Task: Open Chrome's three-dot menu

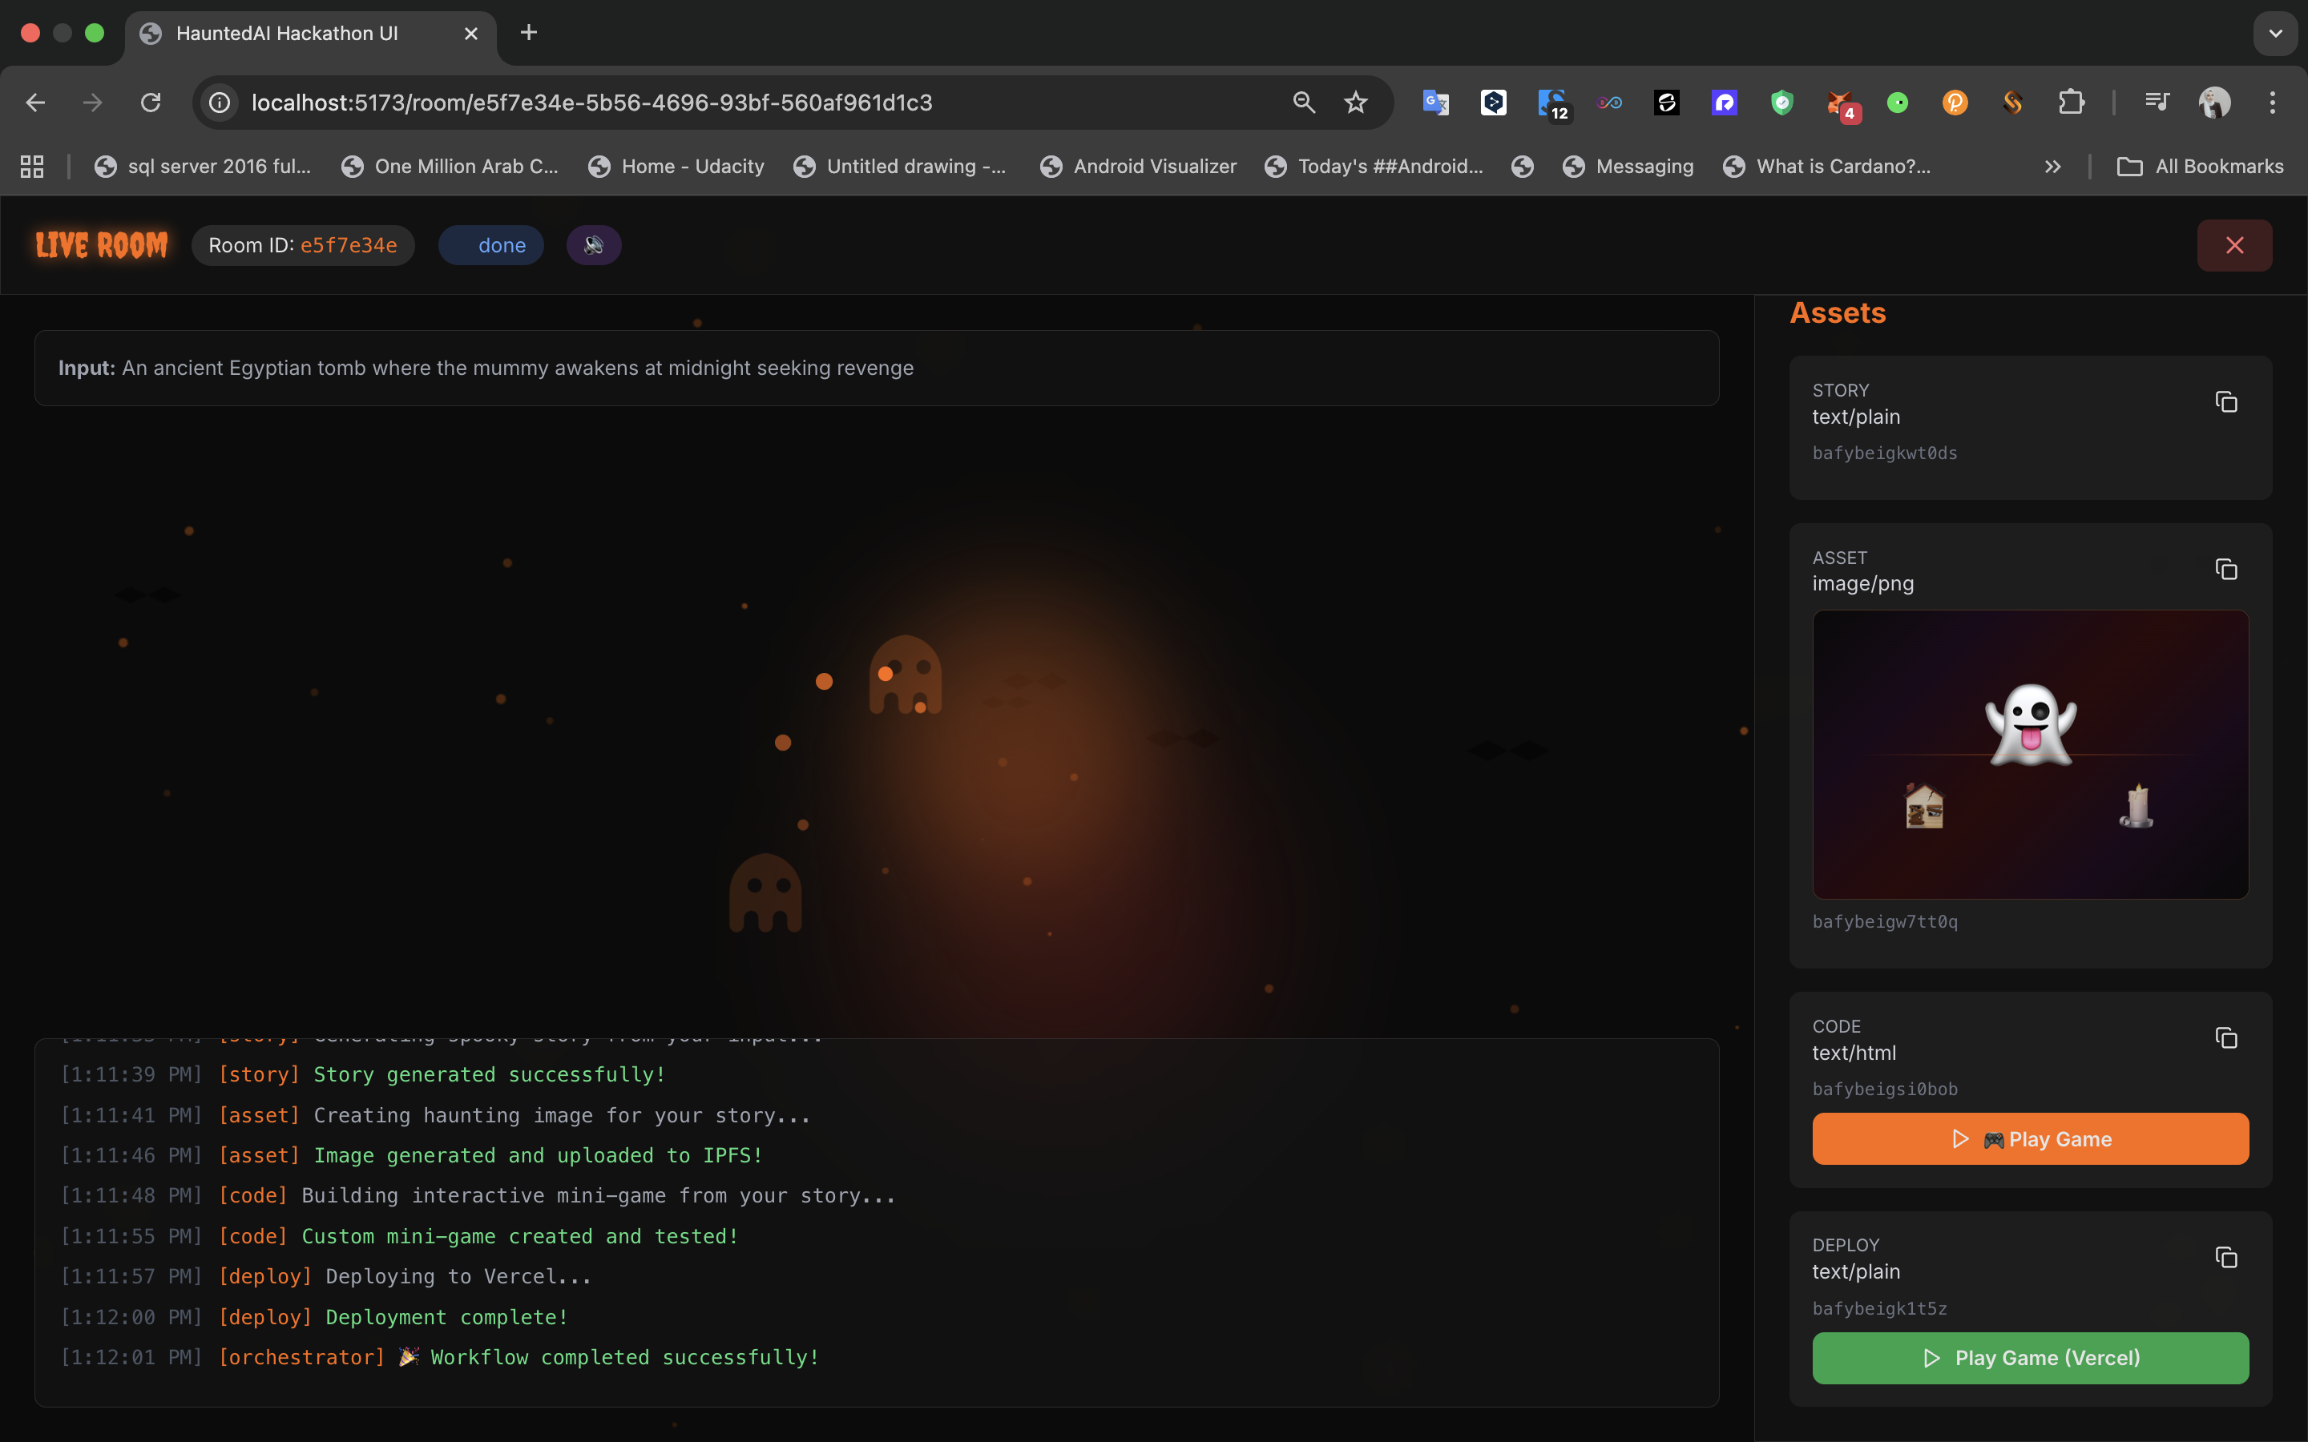Action: tap(2272, 102)
